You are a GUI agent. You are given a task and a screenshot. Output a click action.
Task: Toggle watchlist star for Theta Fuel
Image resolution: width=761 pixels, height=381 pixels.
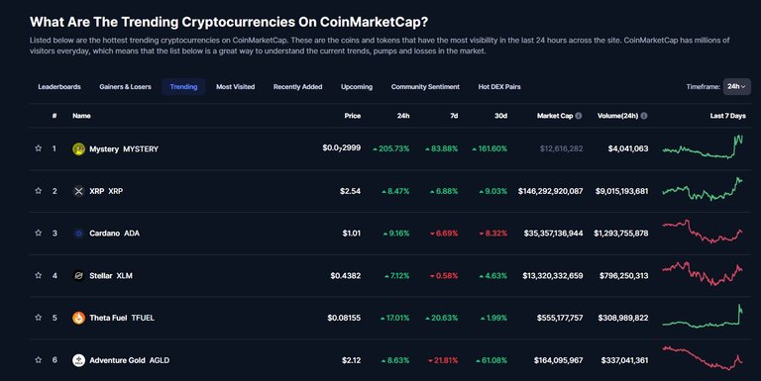point(39,317)
